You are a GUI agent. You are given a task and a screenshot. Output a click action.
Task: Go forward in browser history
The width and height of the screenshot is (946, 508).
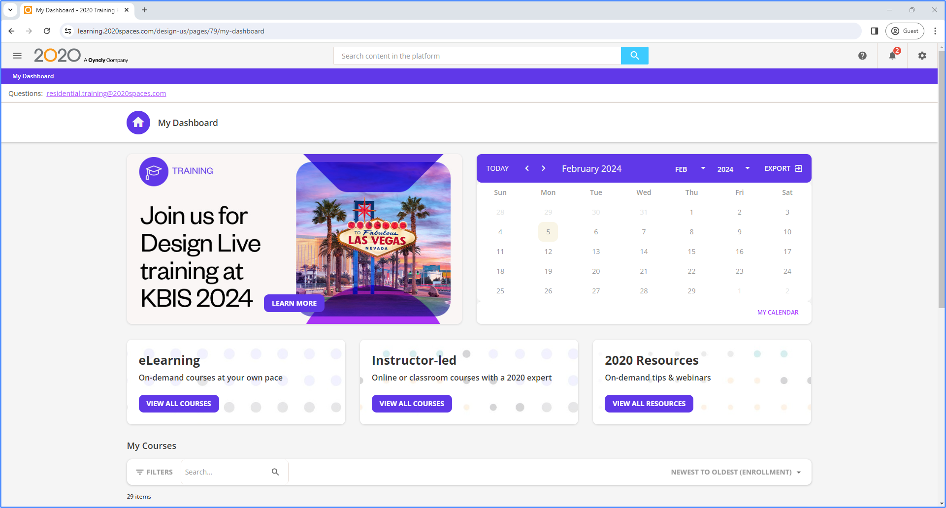pyautogui.click(x=29, y=31)
